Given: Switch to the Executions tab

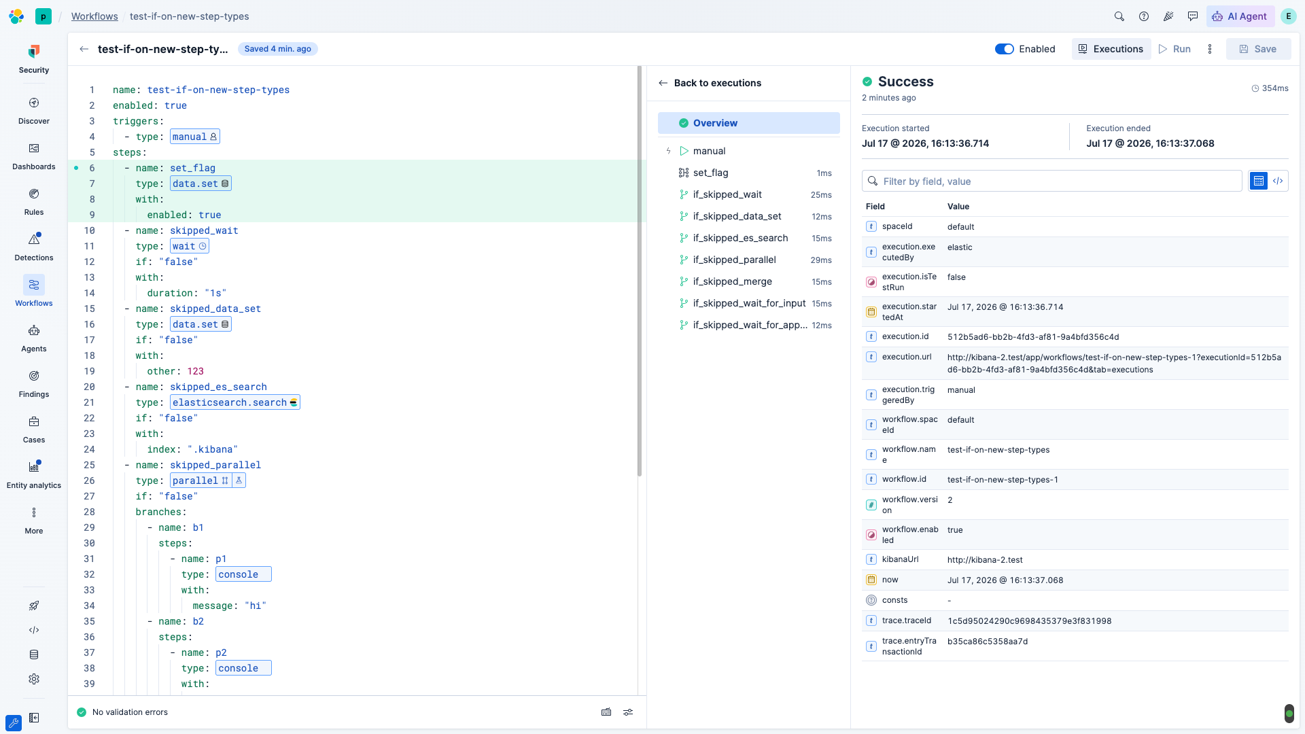Looking at the screenshot, I should pos(1111,49).
